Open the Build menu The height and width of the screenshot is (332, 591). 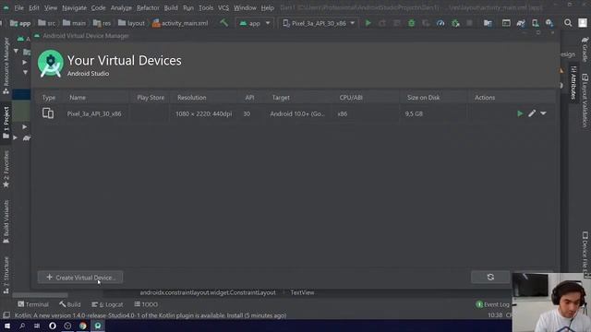[x=171, y=7]
